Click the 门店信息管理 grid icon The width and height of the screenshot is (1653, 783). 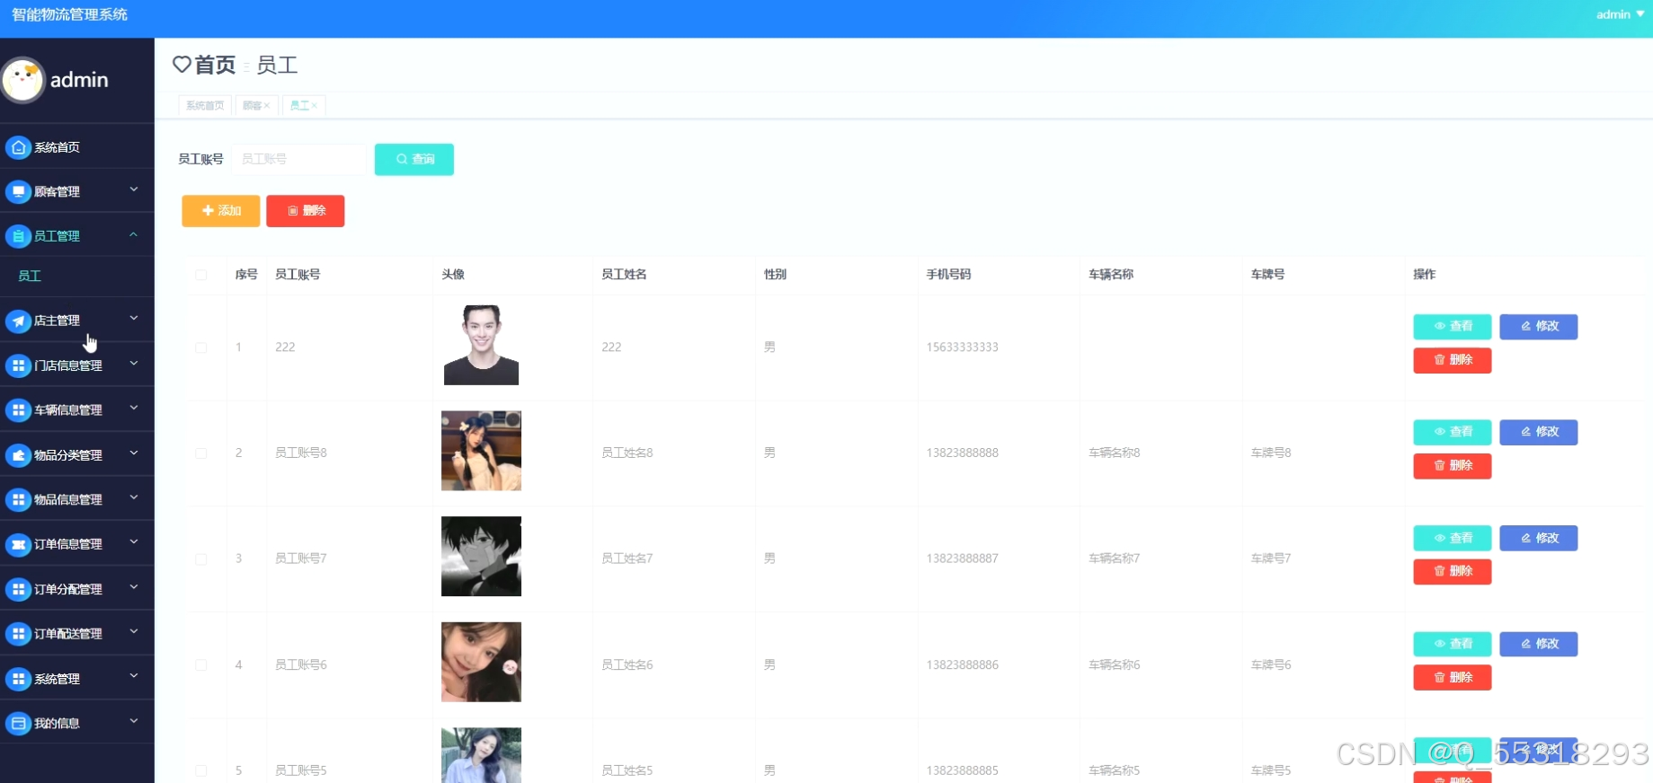coord(18,365)
